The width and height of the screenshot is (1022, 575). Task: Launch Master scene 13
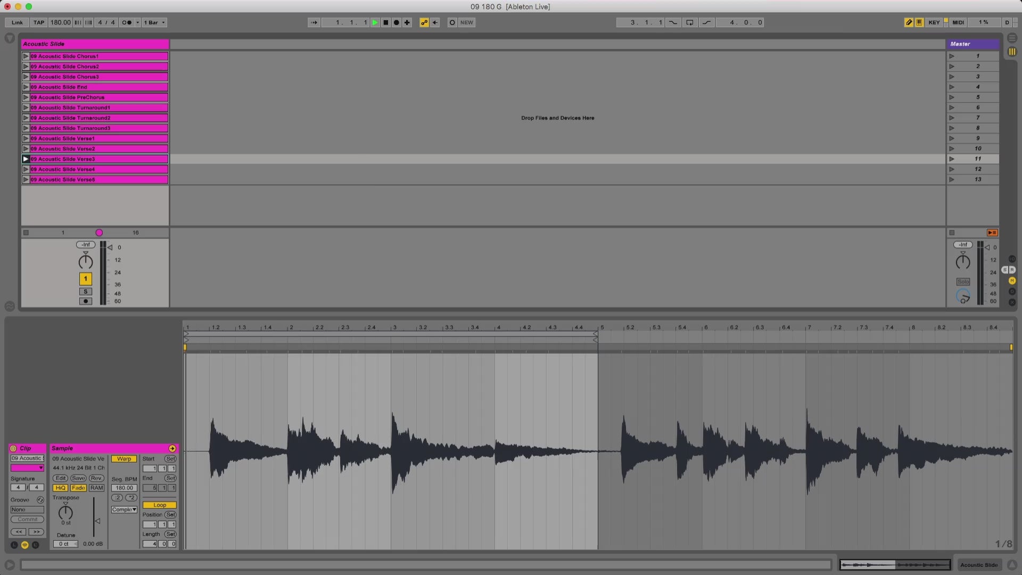[952, 179]
